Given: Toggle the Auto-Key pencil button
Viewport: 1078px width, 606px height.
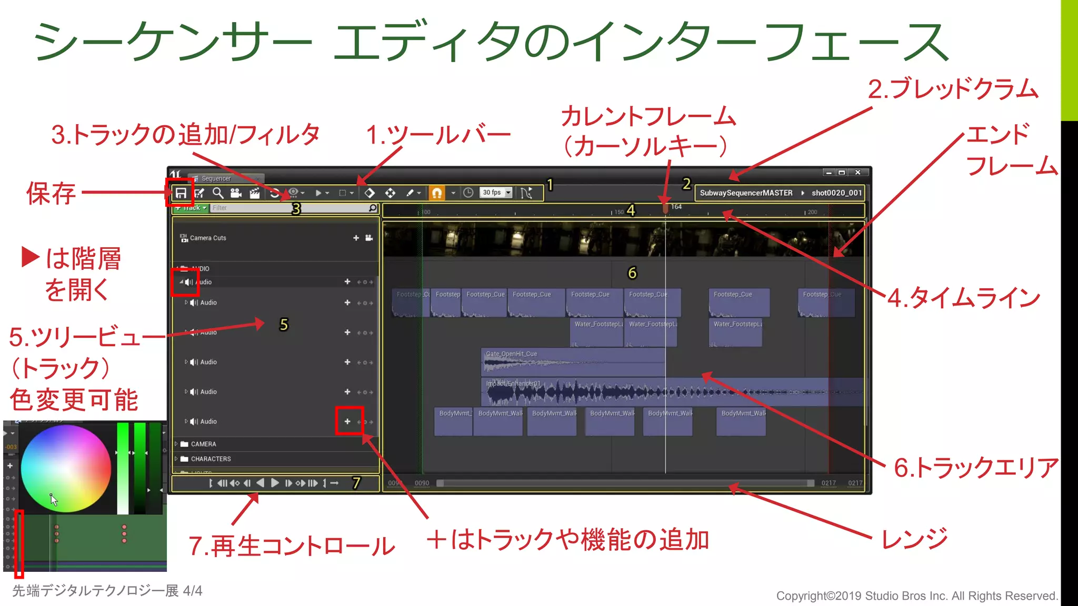Looking at the screenshot, I should click(410, 193).
